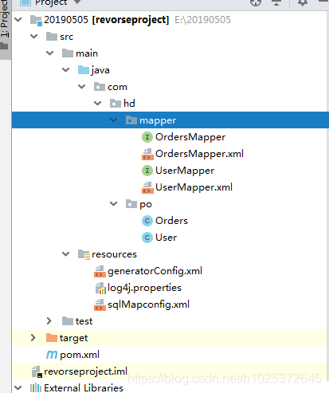Select the OrdersMapper interface name
Viewport: 329px width, 393px height.
click(x=190, y=137)
